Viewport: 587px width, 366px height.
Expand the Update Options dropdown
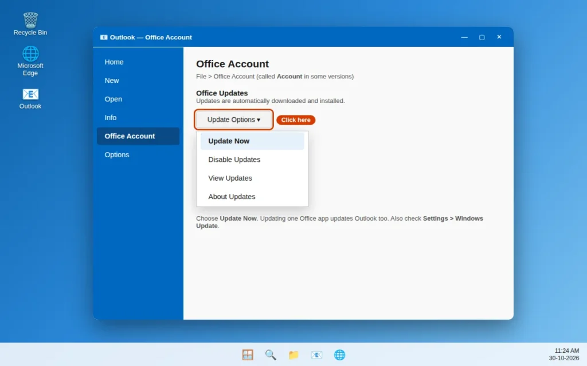tap(234, 120)
